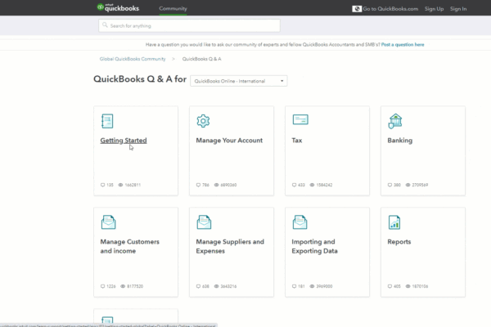Click views eye icon on Tax card

[312, 185]
